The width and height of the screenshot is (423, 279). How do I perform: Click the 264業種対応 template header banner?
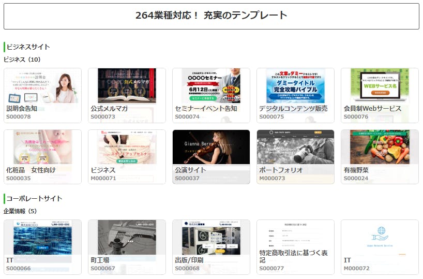coord(211,16)
